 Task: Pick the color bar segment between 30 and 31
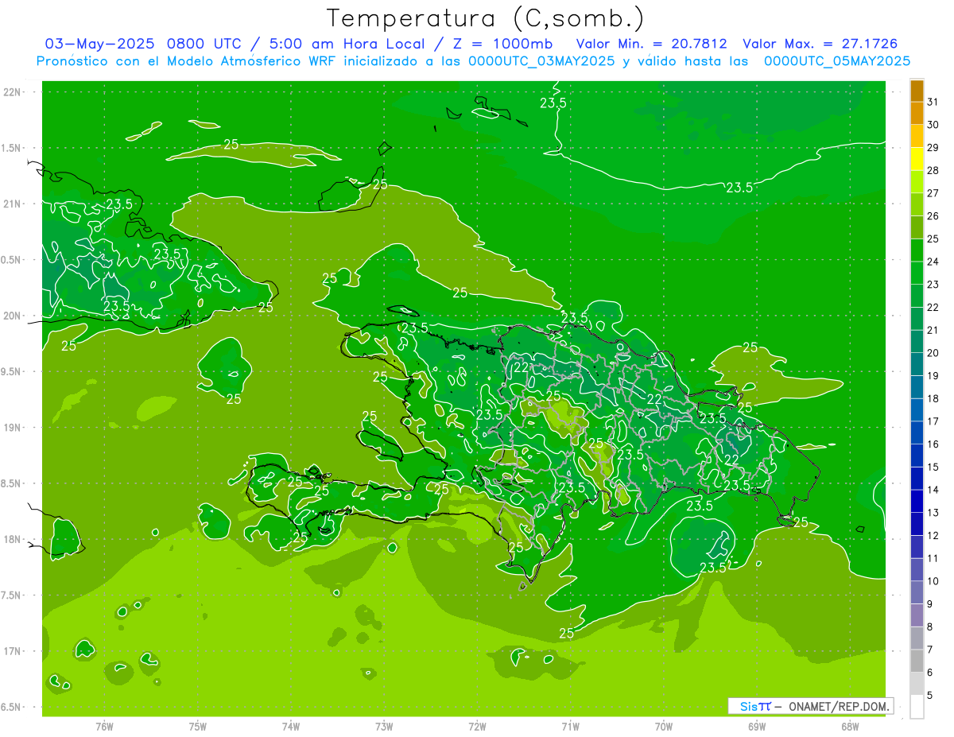[x=917, y=114]
